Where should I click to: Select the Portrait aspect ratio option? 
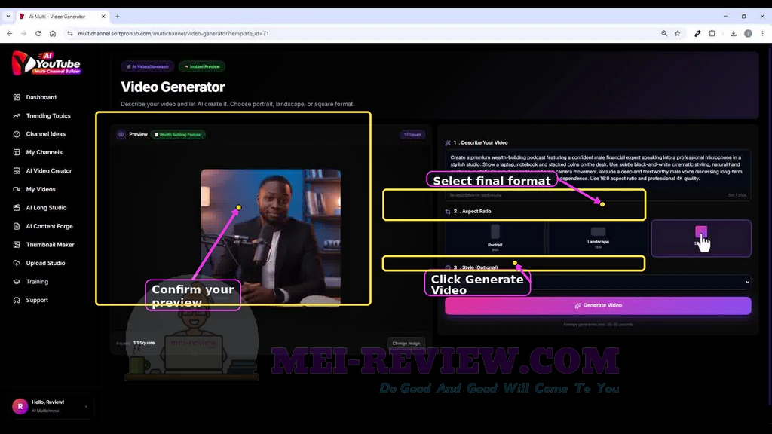495,238
